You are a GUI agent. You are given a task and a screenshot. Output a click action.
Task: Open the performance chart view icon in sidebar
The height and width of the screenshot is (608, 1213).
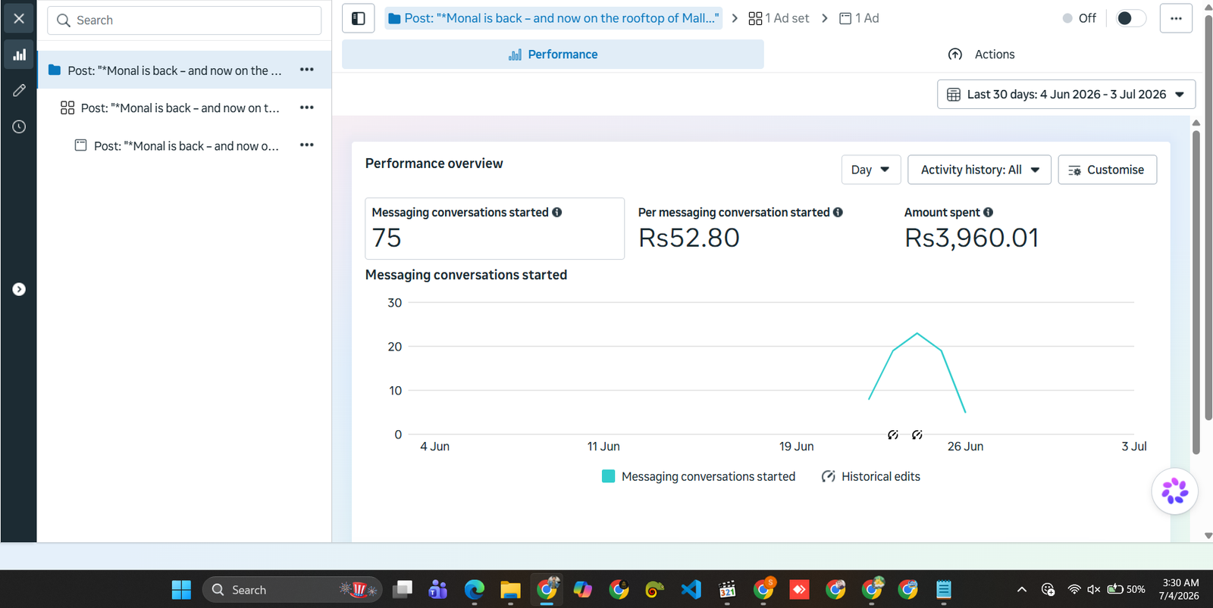pos(19,55)
